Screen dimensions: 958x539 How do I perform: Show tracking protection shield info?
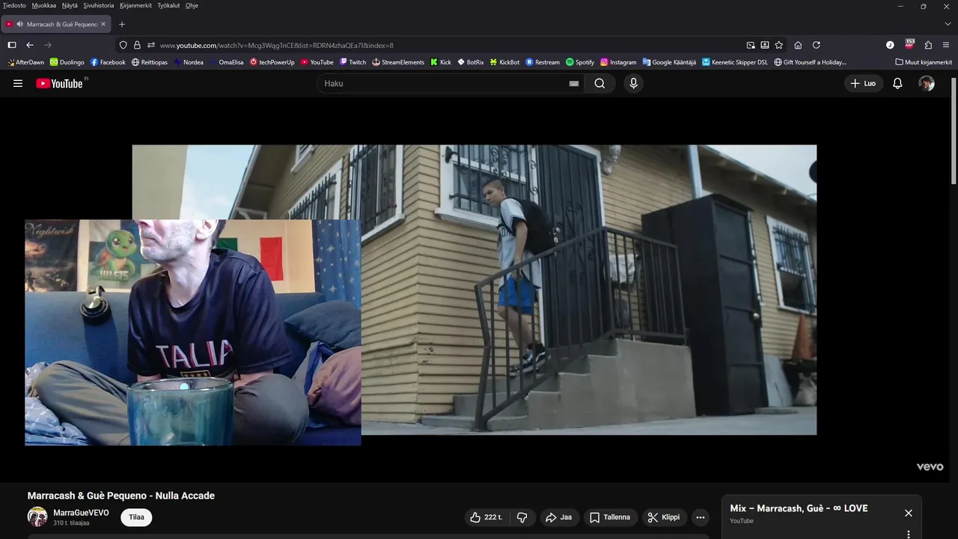[x=123, y=45]
